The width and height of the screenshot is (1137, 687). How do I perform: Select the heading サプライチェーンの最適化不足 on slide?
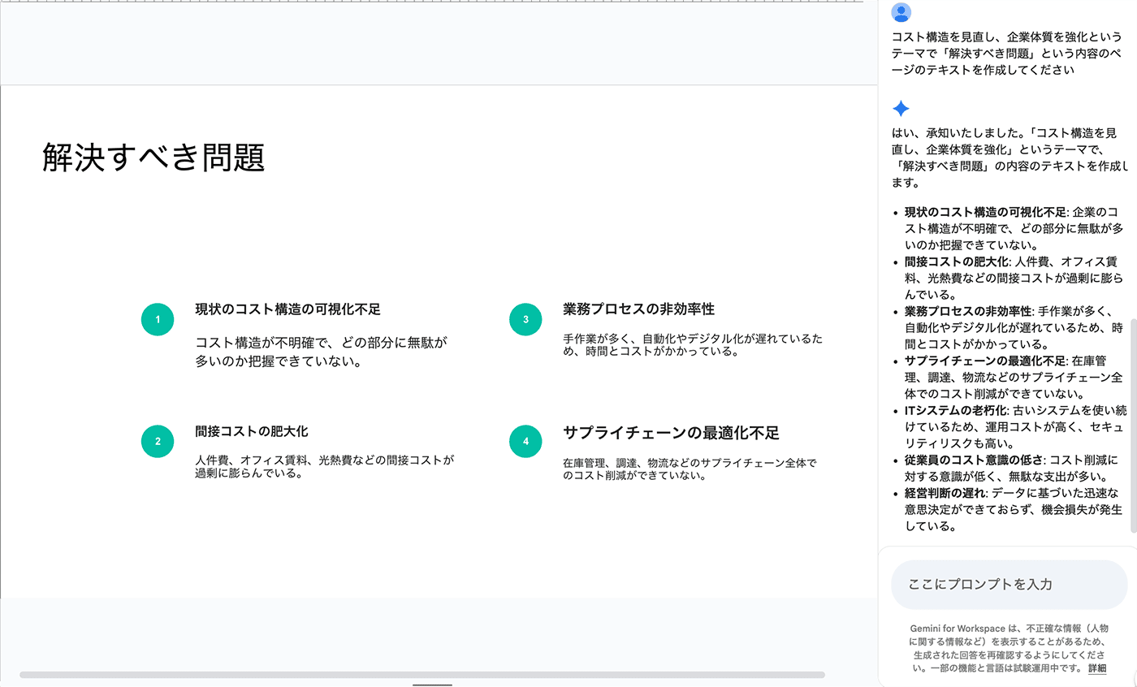click(x=671, y=432)
